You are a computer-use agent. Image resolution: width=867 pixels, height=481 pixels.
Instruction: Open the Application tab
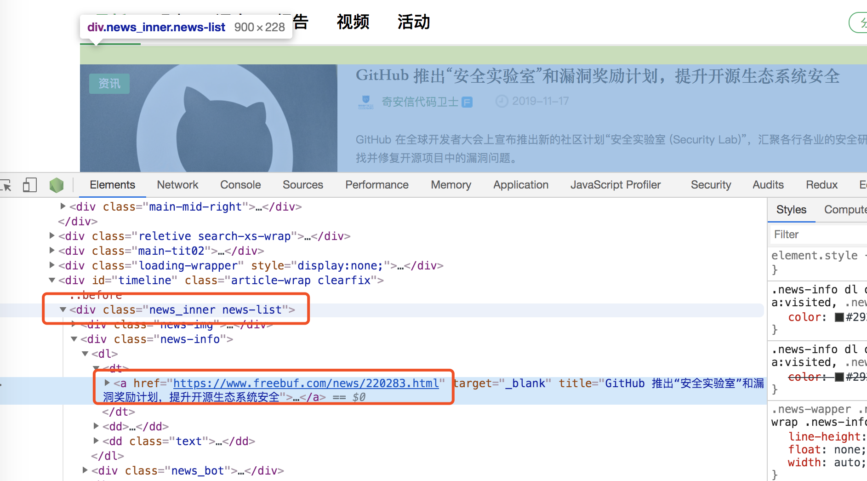click(x=521, y=185)
